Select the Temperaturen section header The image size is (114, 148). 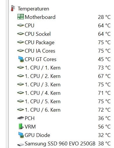pos(33,9)
